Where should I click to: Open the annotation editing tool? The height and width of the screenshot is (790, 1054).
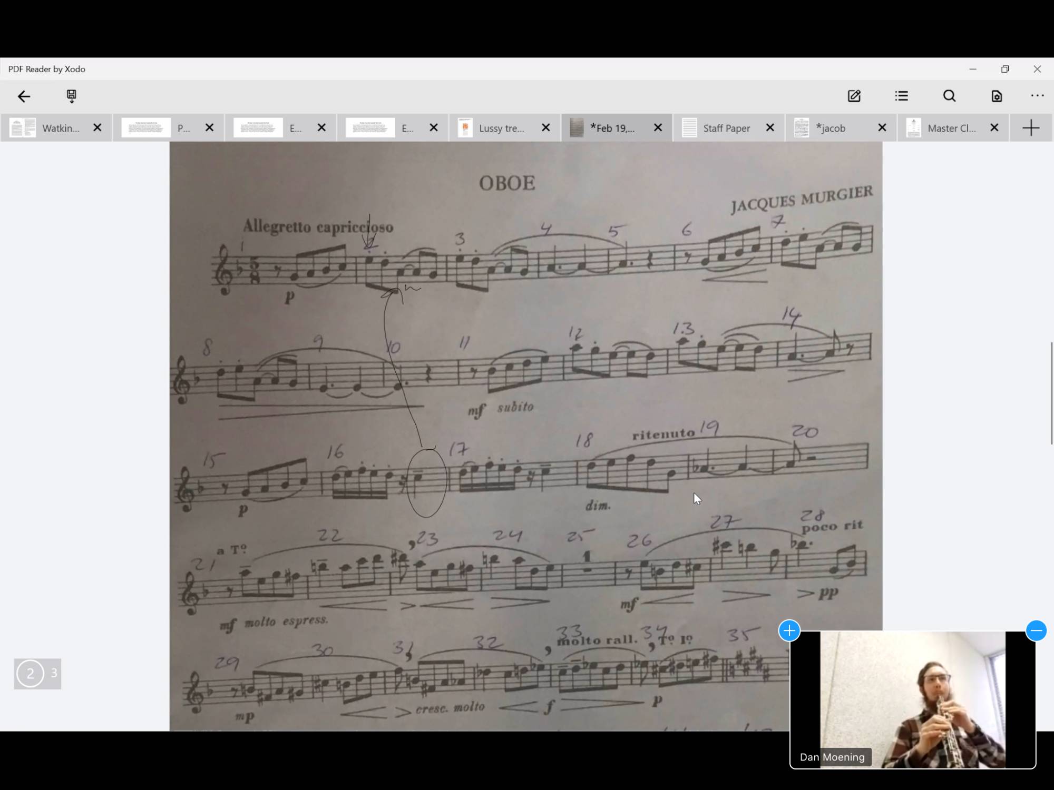point(854,96)
